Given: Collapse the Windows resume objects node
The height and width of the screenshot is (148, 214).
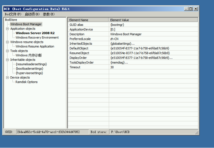Looking at the screenshot, I should click(x=7, y=42).
